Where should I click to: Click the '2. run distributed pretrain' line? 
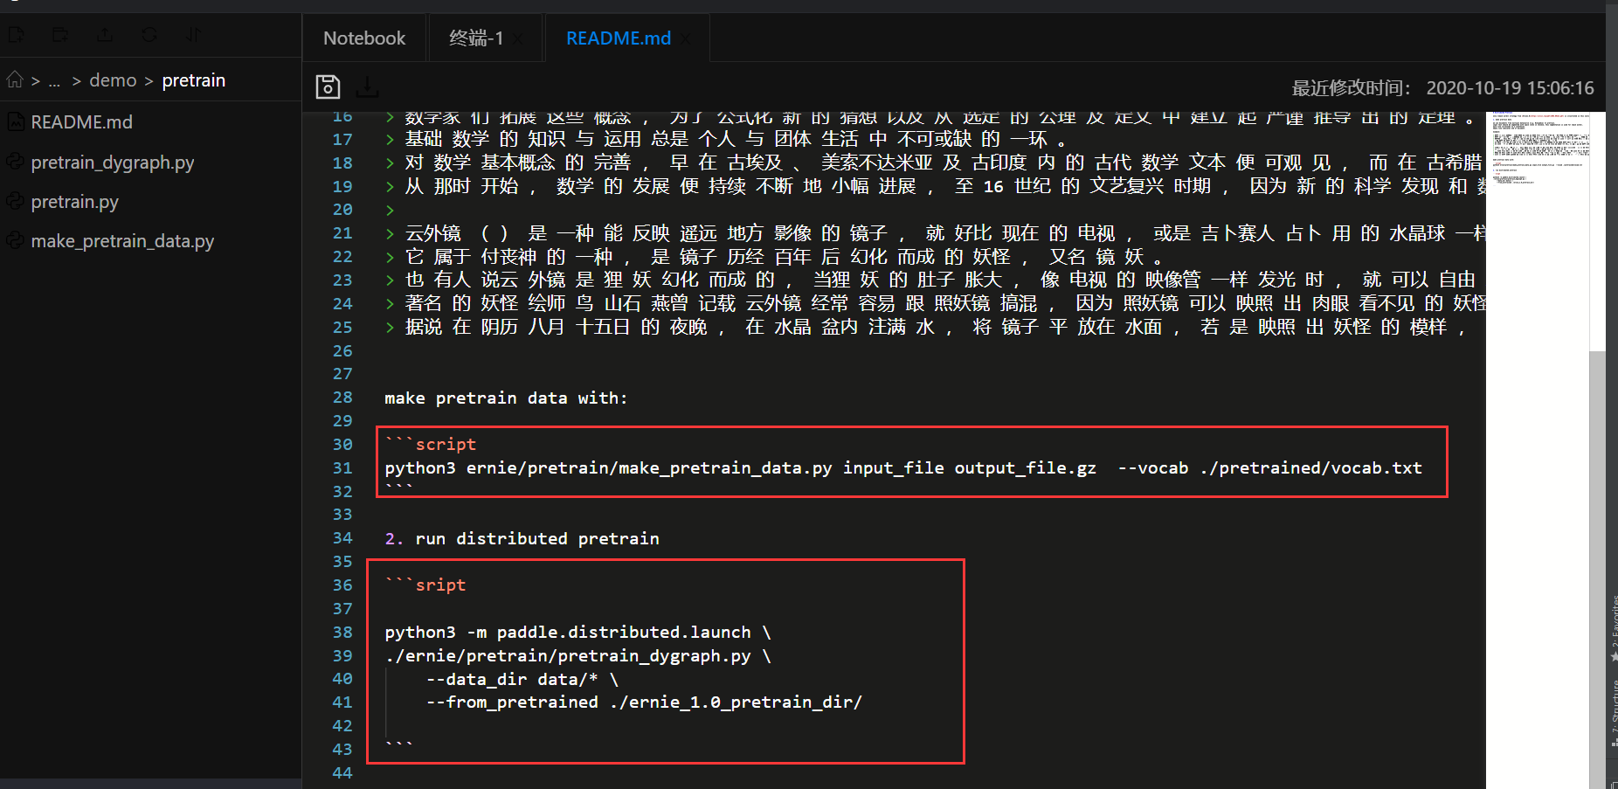pyautogui.click(x=522, y=539)
